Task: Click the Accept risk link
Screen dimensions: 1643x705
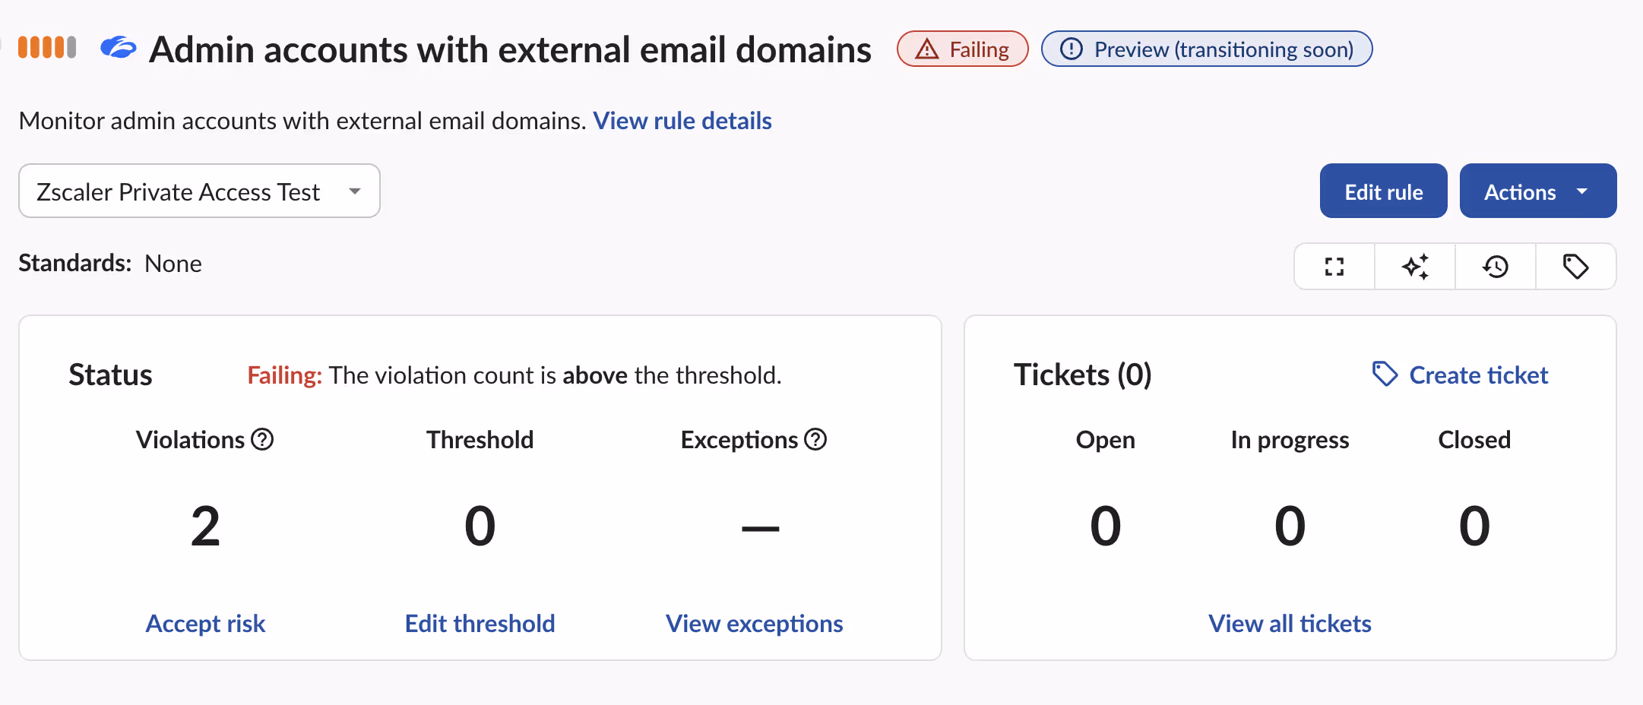Action: coord(205,623)
